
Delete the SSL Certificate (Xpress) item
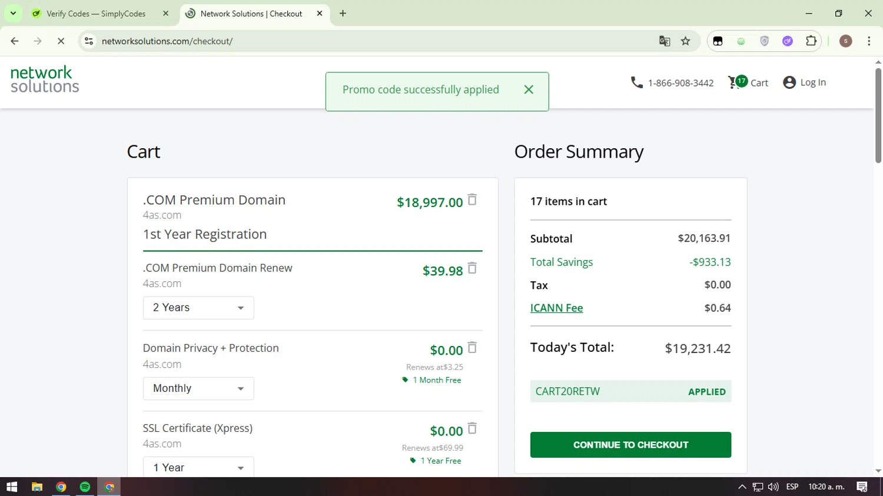coord(472,428)
